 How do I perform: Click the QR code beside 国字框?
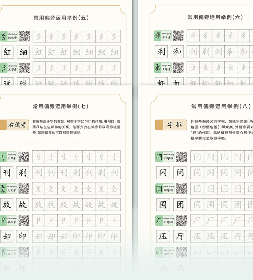[x=181, y=188]
